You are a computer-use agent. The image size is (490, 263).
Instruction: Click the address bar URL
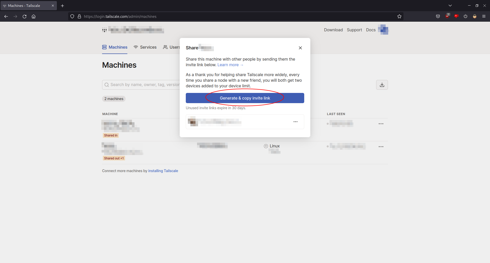coord(120,17)
